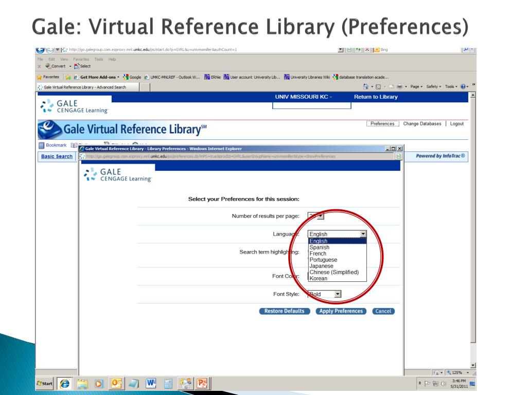
Task: Switch to Basic Search tab
Action: pyautogui.click(x=57, y=156)
